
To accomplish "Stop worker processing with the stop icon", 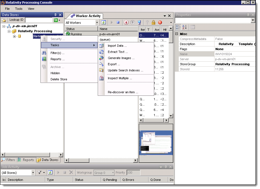I will [118, 22].
